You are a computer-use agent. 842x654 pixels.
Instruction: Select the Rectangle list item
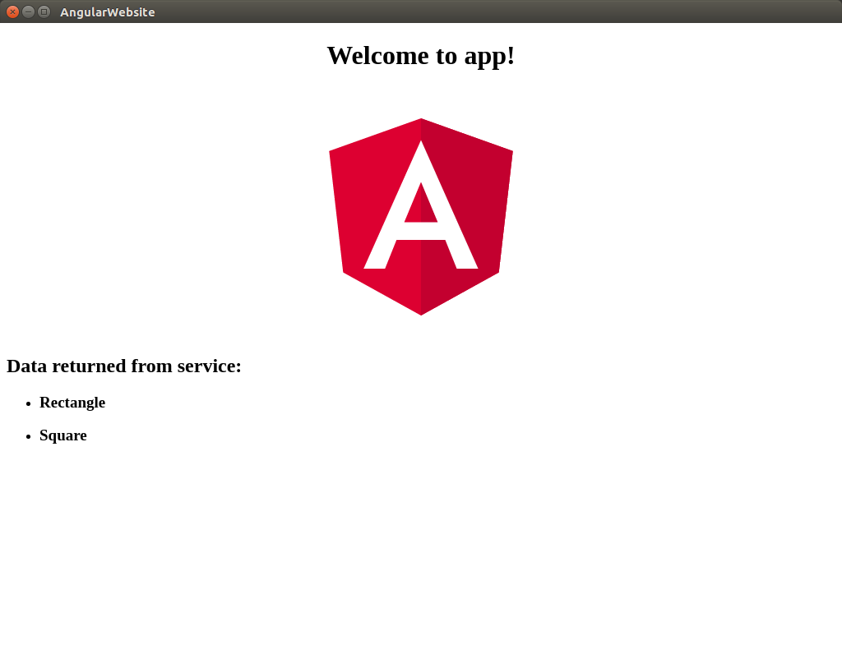[x=72, y=403]
